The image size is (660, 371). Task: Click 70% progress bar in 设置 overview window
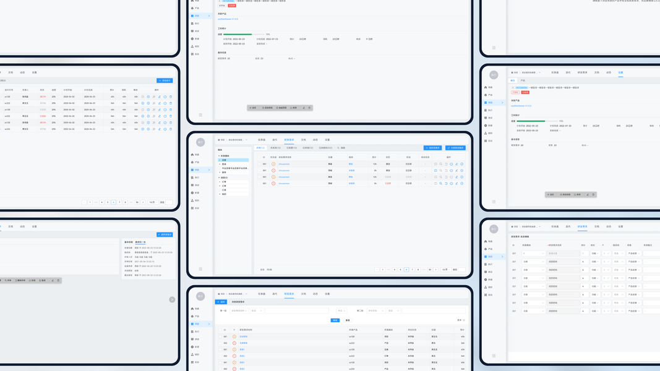[x=537, y=121]
